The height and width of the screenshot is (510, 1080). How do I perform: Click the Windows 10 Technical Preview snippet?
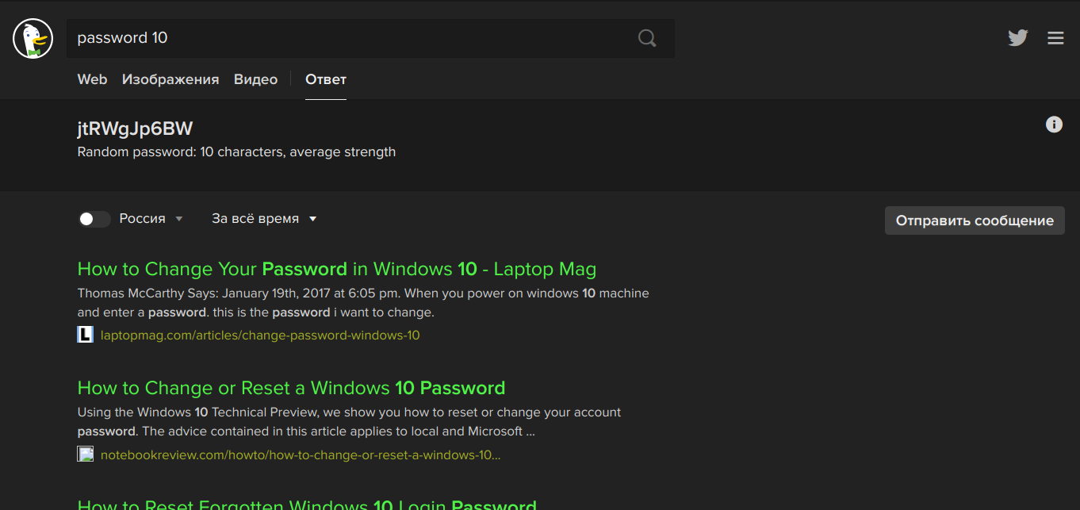(x=349, y=422)
